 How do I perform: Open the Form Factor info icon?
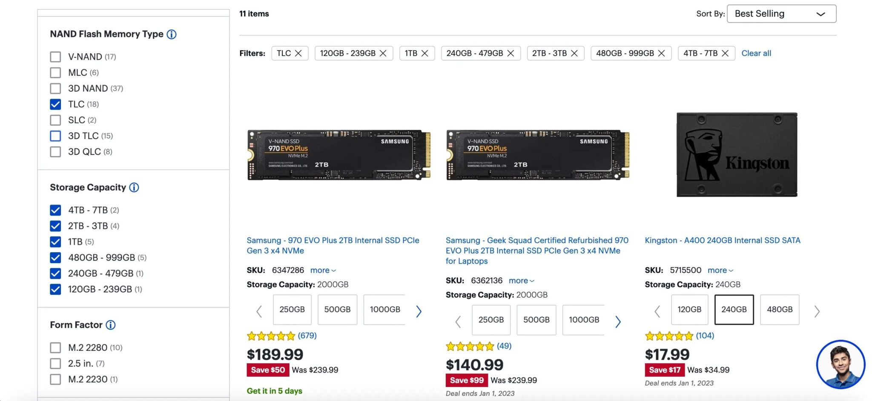click(x=110, y=324)
